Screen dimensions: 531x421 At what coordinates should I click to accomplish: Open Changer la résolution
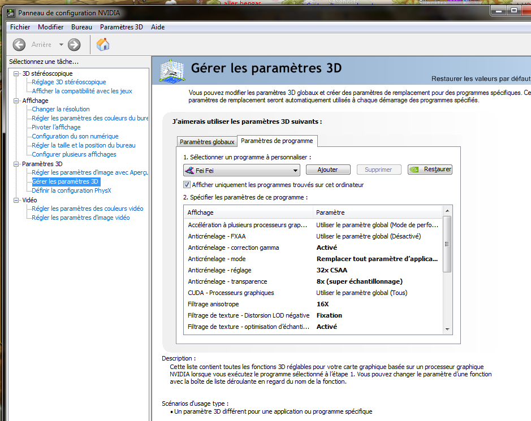[61, 109]
